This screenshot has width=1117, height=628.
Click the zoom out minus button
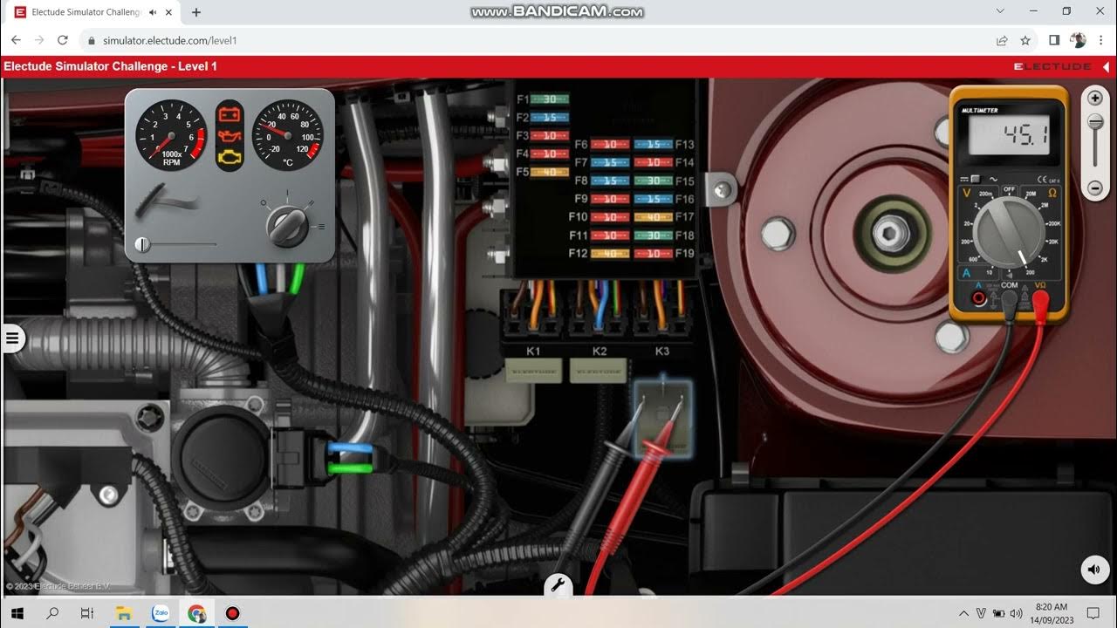(x=1095, y=188)
